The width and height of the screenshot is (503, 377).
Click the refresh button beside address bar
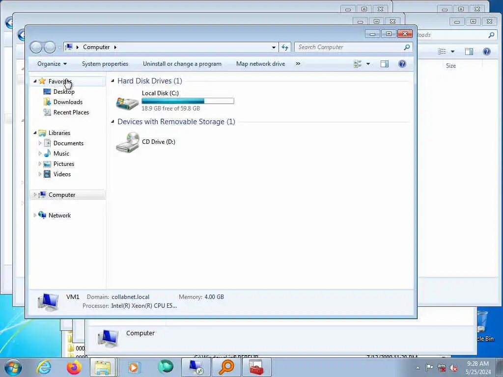click(x=285, y=47)
